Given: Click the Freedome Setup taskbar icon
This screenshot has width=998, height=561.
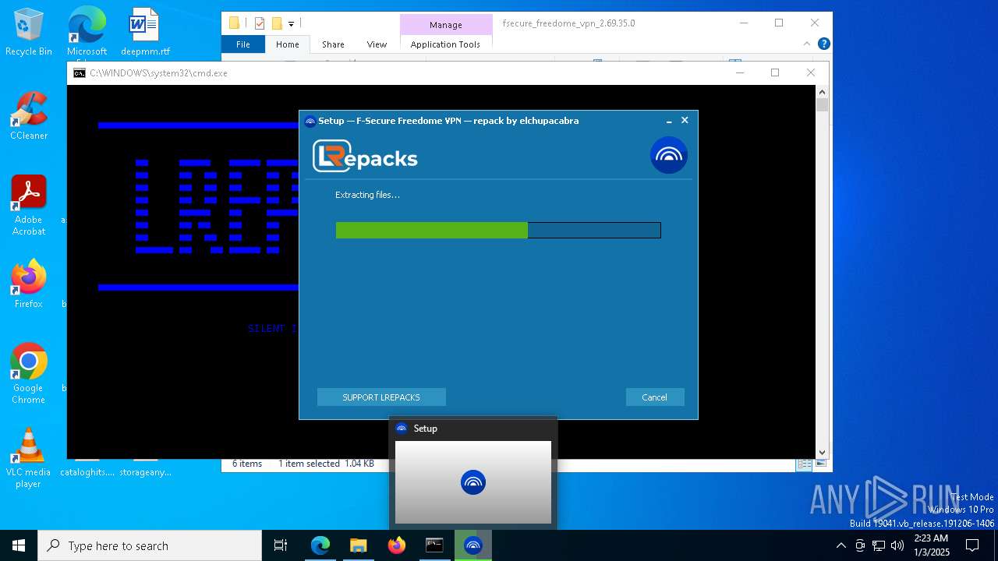Looking at the screenshot, I should tap(473, 545).
